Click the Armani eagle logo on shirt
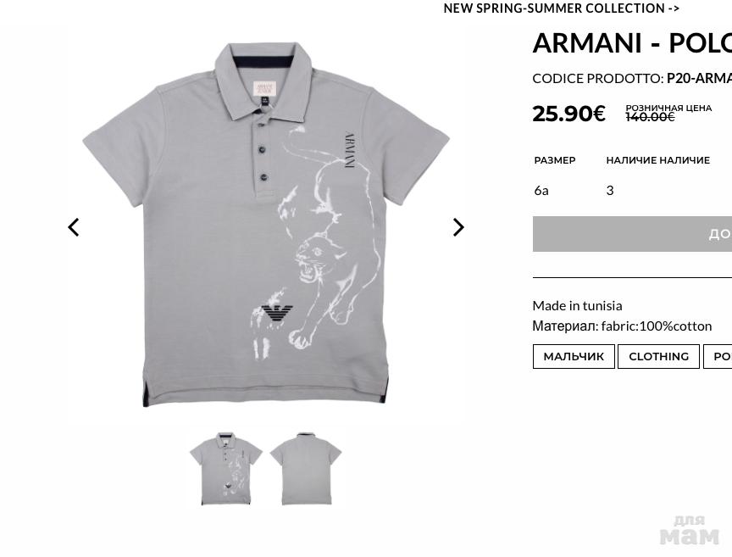The width and height of the screenshot is (732, 557). (277, 313)
